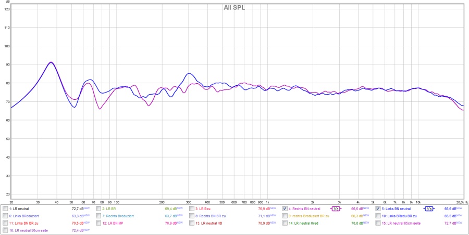Display the '8: Rechts BN BR zu' trace
469x235 pixels.
[x=192, y=216]
